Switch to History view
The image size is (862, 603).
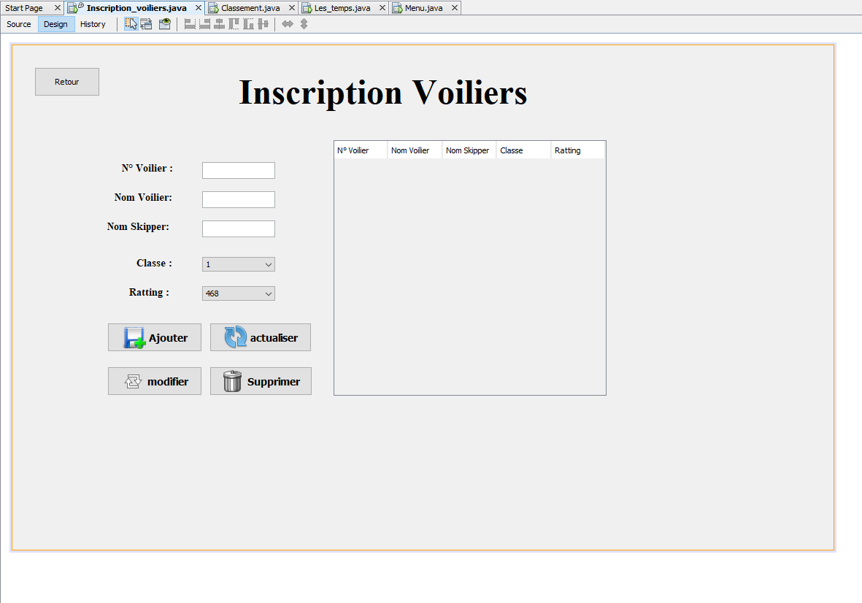93,24
